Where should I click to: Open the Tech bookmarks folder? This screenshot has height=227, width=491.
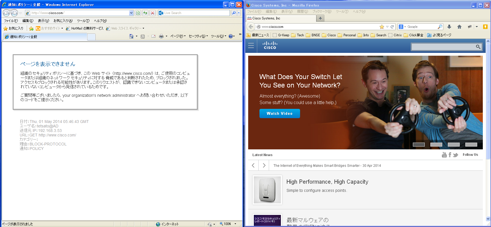[x=298, y=35]
